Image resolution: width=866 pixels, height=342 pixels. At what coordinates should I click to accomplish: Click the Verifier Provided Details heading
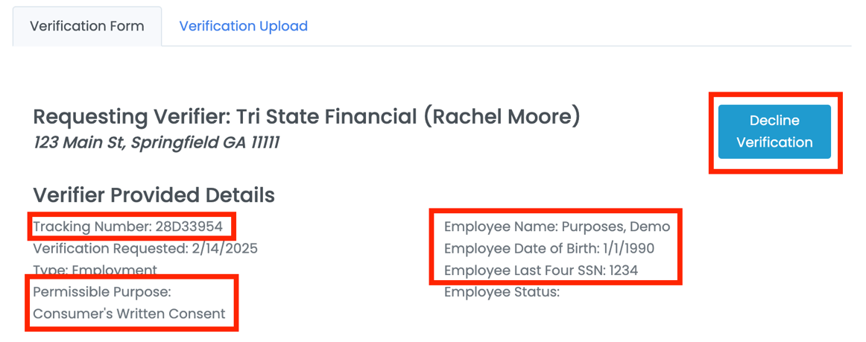click(x=154, y=195)
